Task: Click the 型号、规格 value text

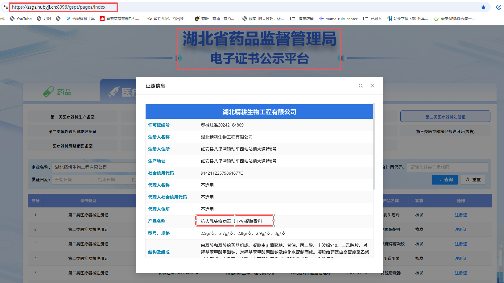Action: click(243, 233)
